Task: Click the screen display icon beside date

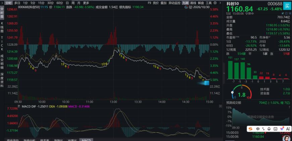Action: tap(190, 7)
